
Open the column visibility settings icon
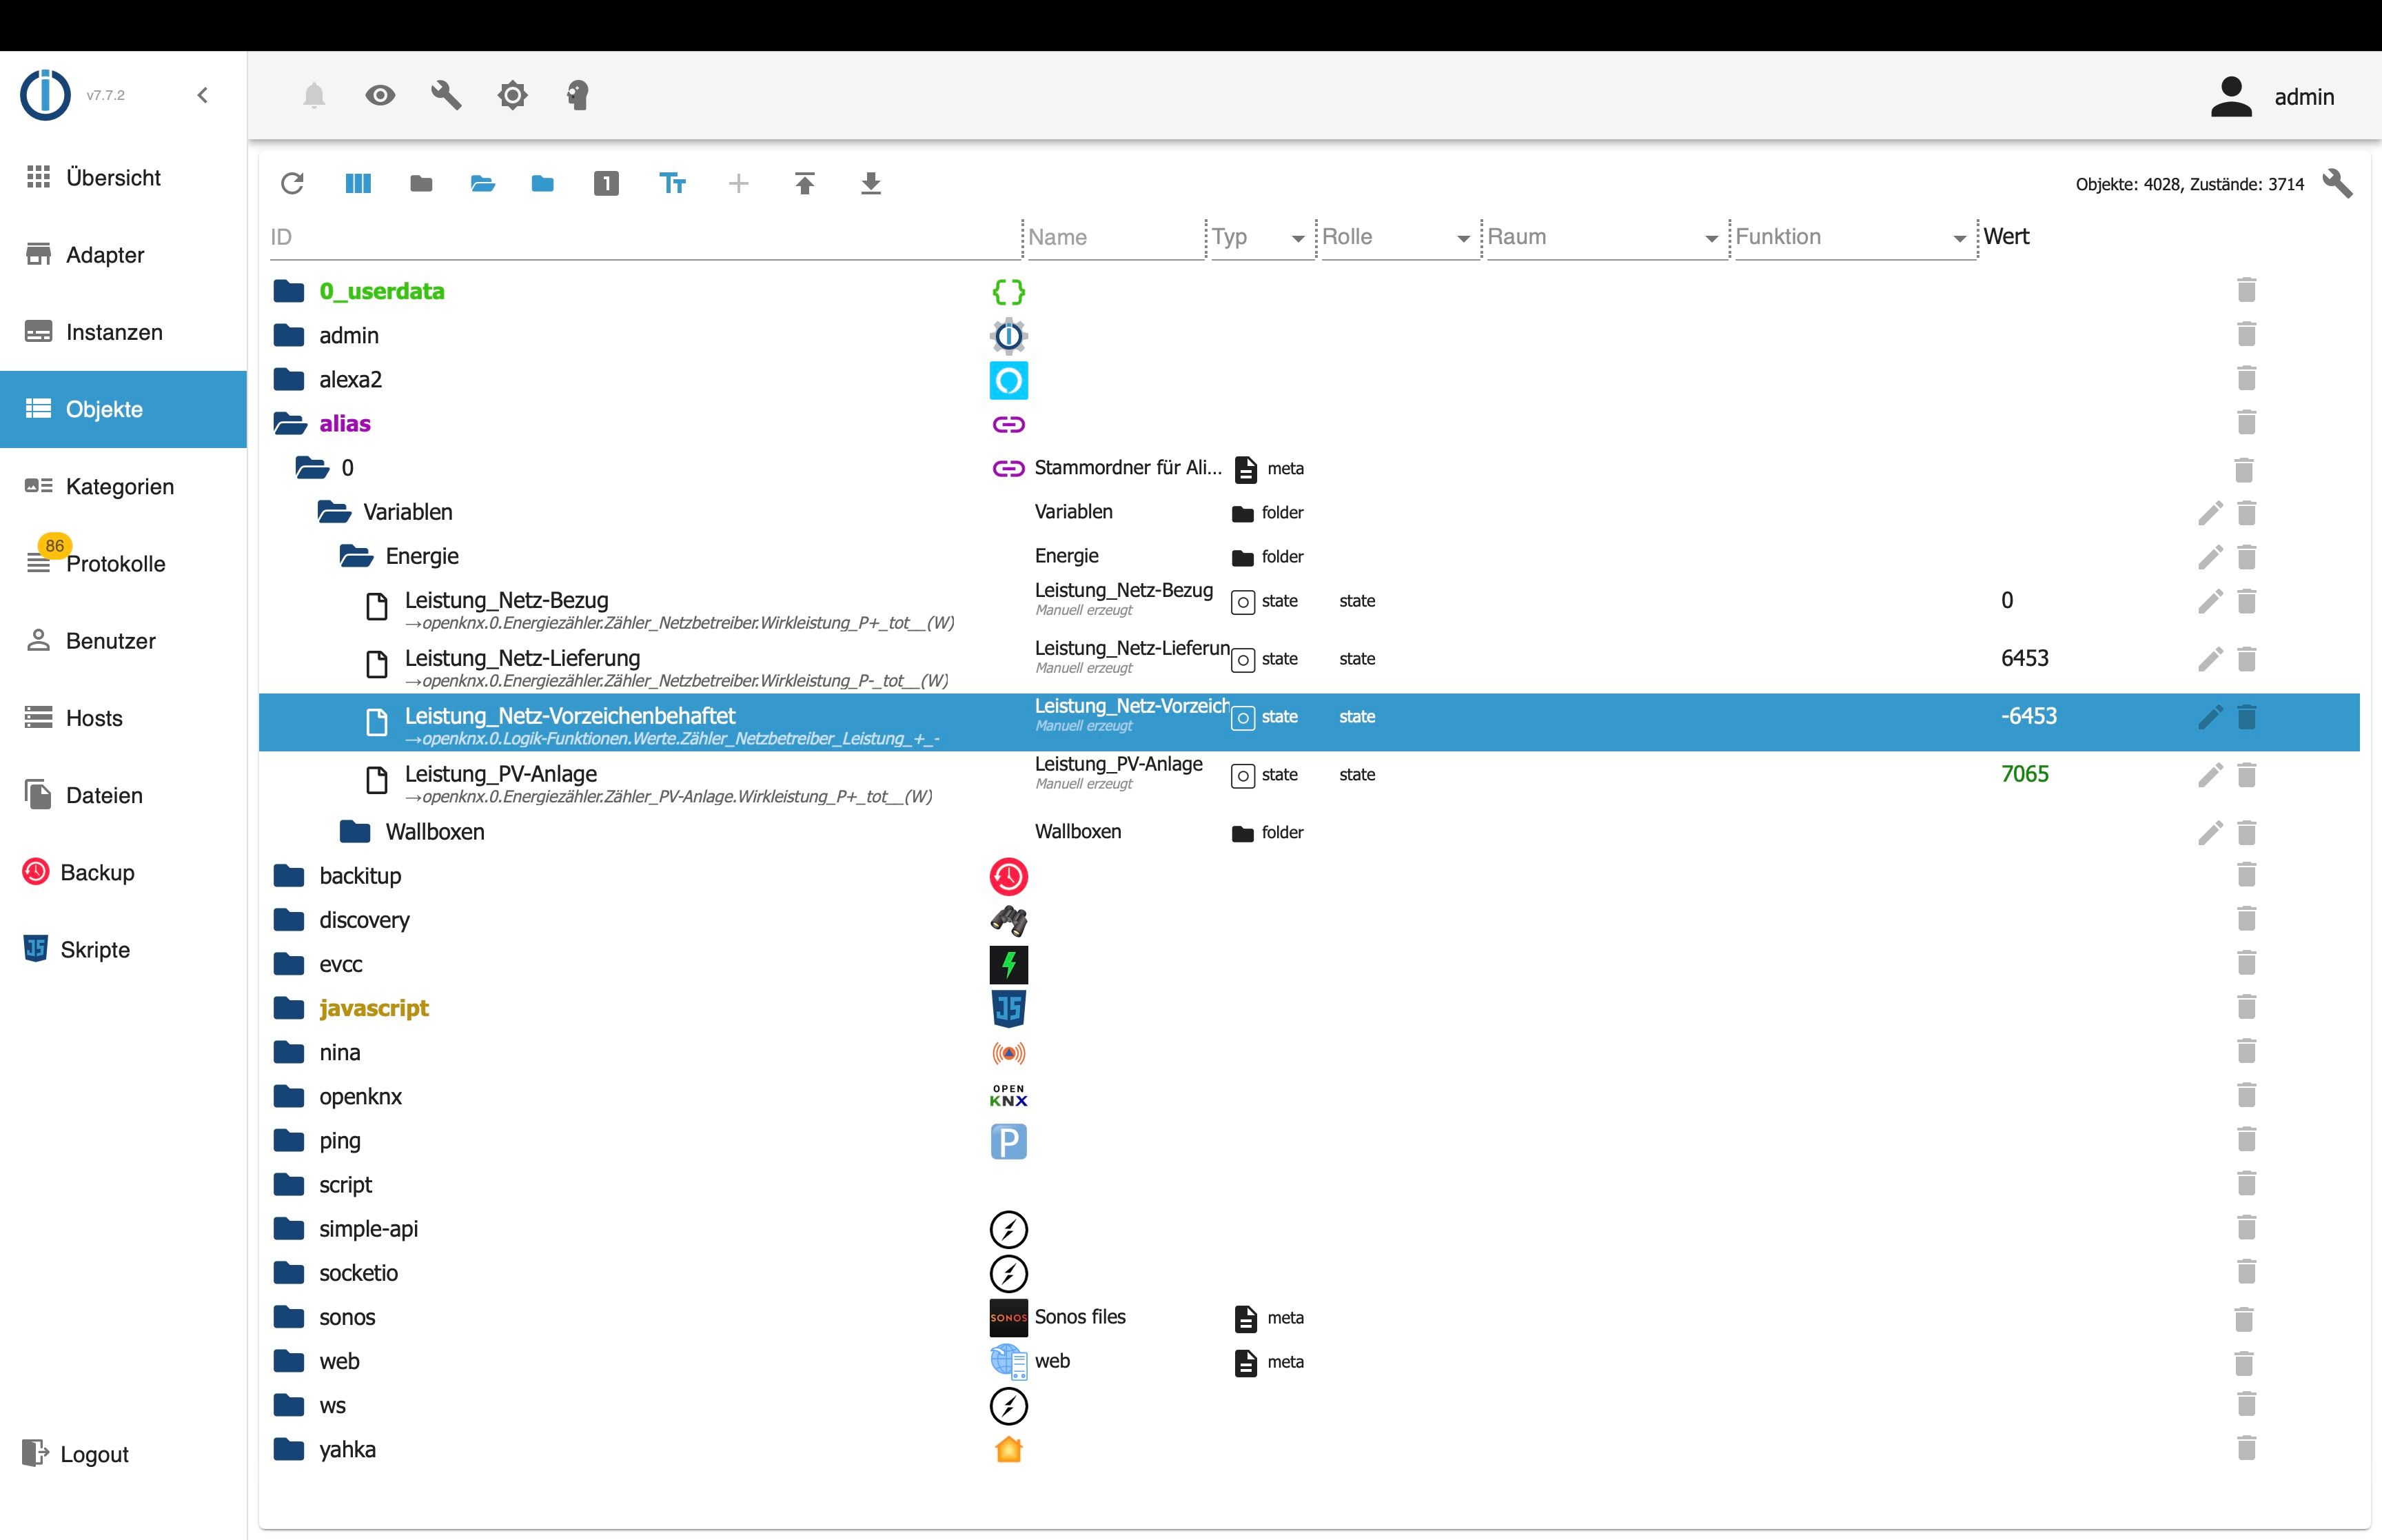[358, 183]
